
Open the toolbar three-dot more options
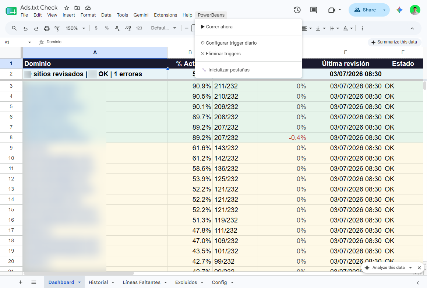point(362,28)
